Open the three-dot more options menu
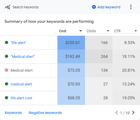 pyautogui.click(x=131, y=7)
